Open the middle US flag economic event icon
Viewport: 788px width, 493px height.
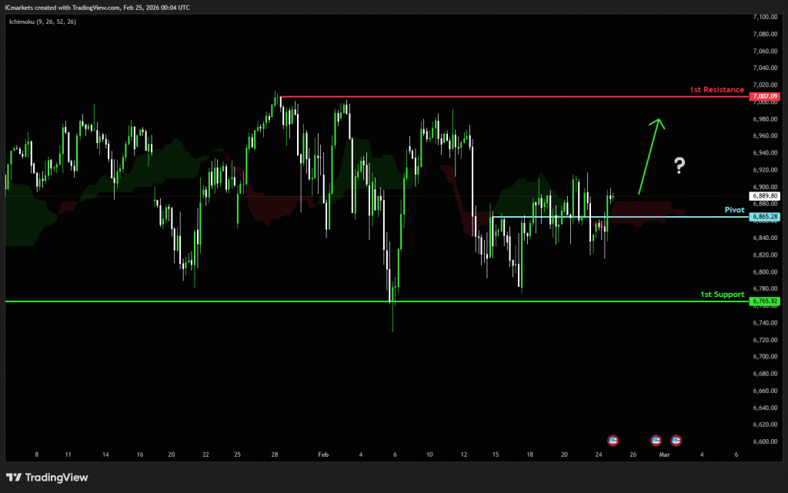tap(656, 441)
